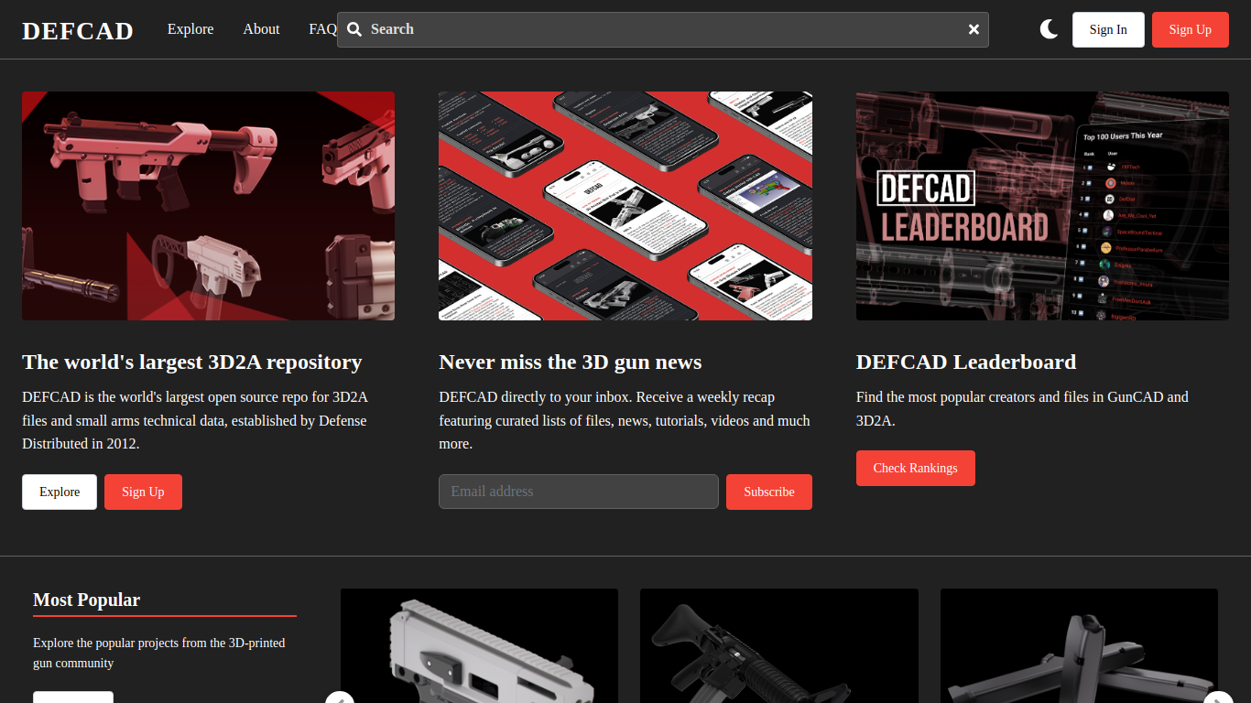Clear search with the X icon
1251x703 pixels.
974,29
